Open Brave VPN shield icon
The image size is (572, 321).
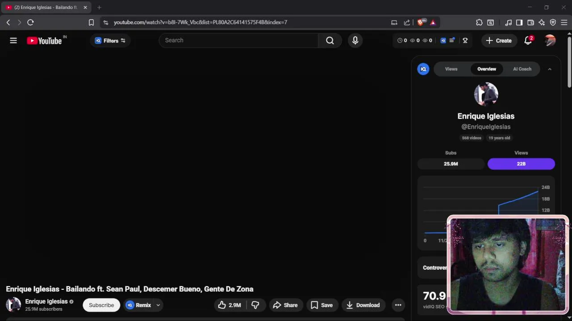(553, 22)
